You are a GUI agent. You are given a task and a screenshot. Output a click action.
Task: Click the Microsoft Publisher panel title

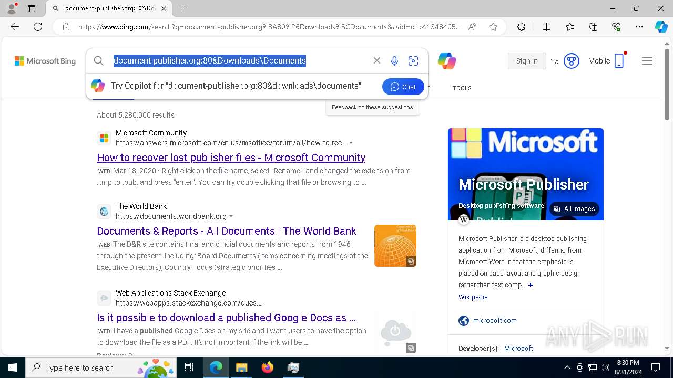click(524, 184)
